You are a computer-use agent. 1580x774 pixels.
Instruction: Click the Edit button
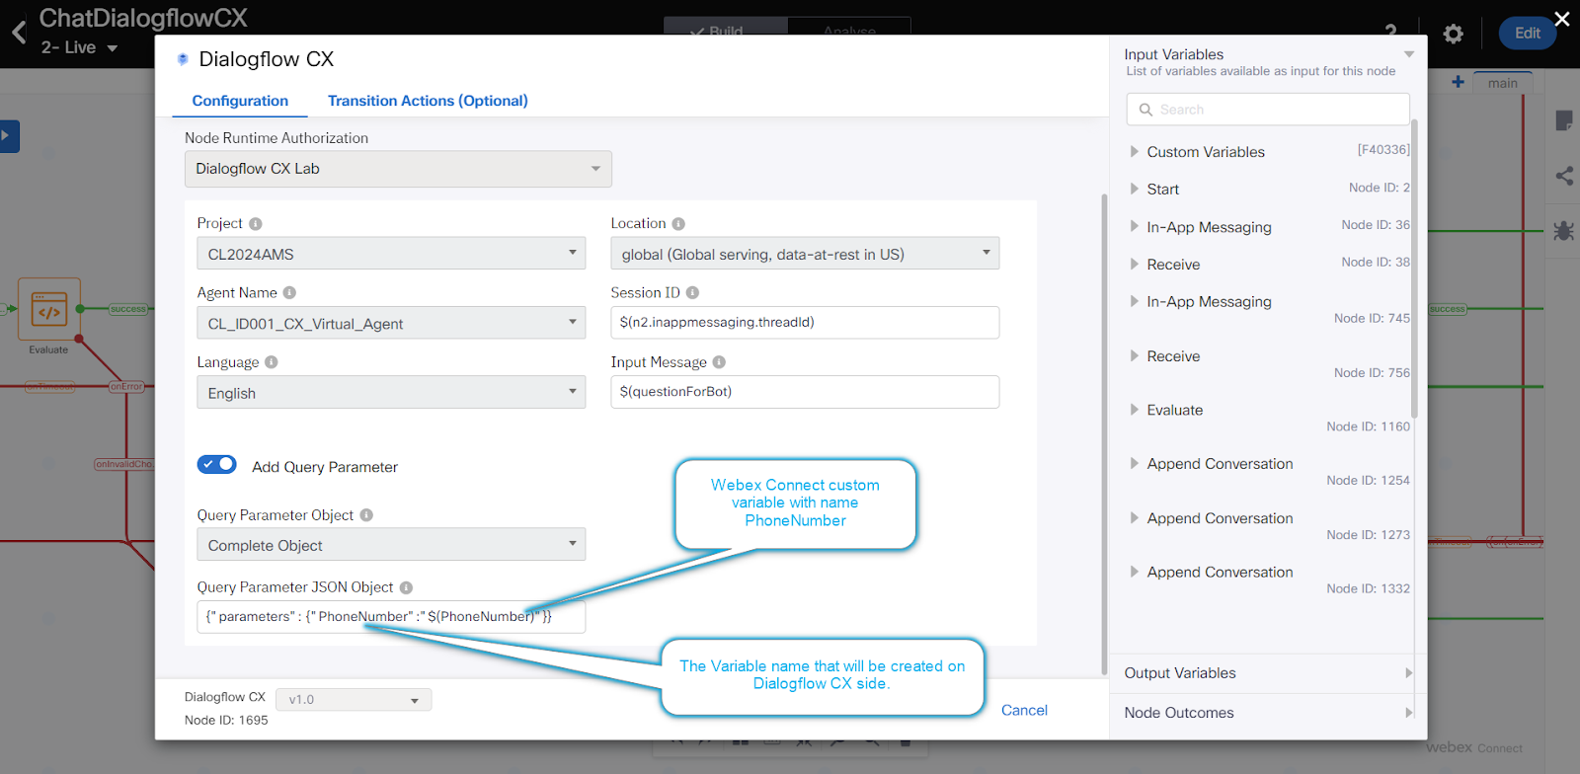point(1528,33)
